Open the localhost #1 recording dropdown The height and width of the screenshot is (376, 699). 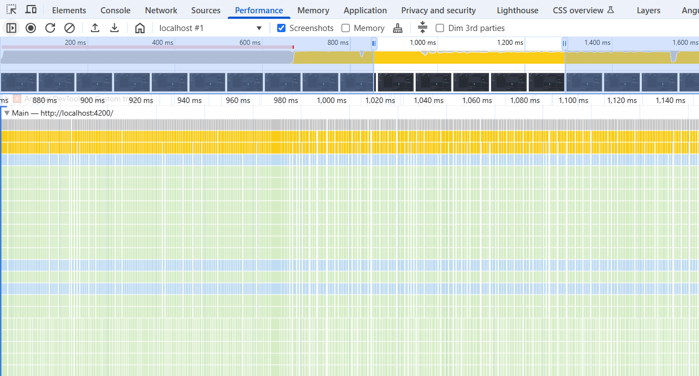click(211, 28)
